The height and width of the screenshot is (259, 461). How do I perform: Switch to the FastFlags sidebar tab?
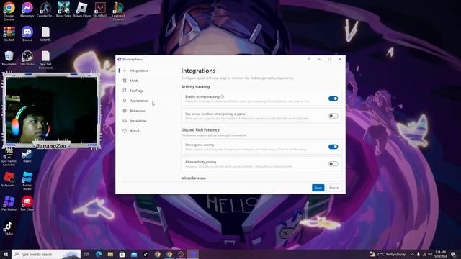[x=146, y=91]
